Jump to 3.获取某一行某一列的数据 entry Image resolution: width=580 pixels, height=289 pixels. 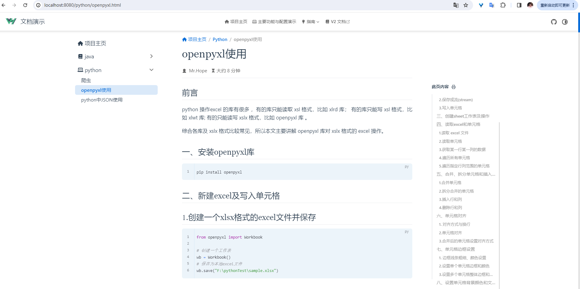[462, 150]
